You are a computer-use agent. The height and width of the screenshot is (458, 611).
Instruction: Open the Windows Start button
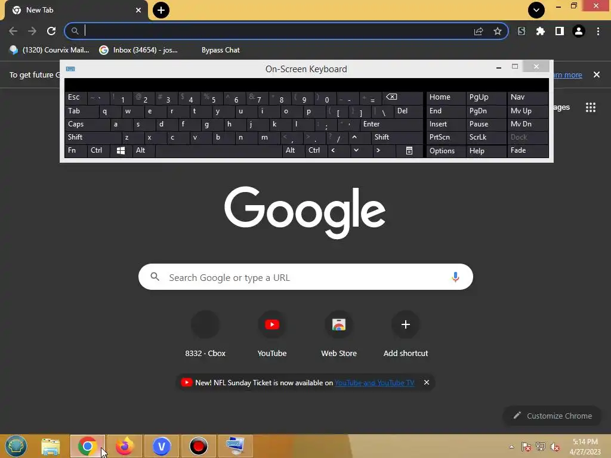tap(16, 446)
